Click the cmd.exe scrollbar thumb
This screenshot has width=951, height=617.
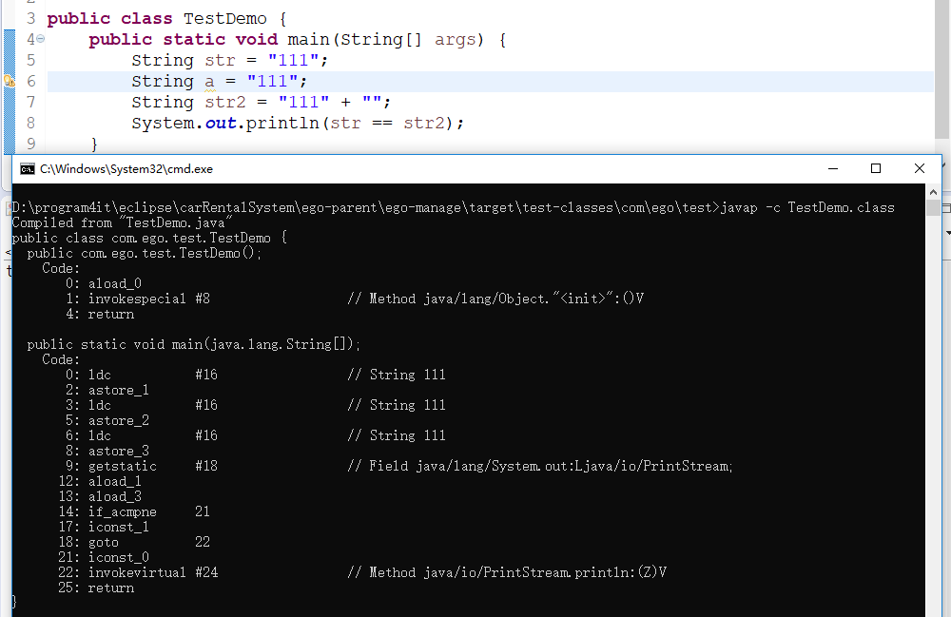click(933, 208)
